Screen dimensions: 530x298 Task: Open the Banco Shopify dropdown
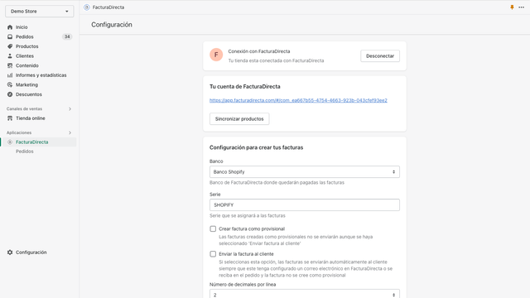point(305,171)
